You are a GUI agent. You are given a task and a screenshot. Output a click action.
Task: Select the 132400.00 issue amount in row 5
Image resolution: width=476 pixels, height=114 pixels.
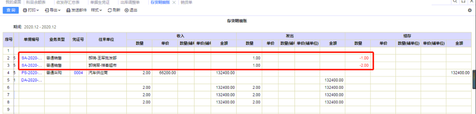332,80
